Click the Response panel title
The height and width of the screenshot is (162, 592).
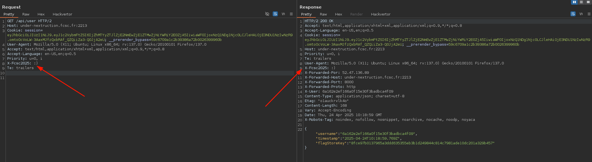[311, 7]
